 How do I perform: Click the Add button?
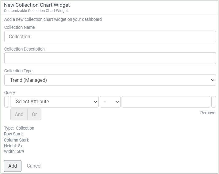click(x=13, y=166)
